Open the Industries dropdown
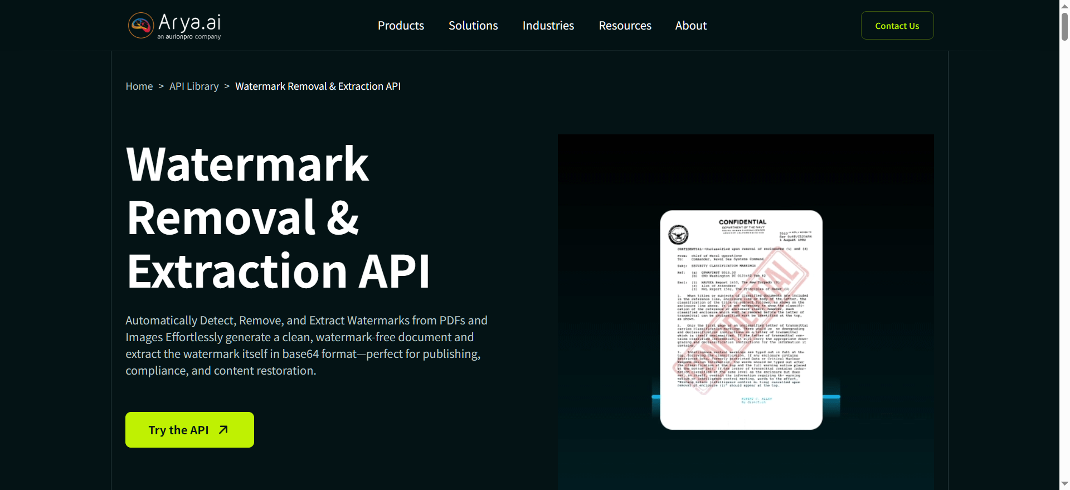Image resolution: width=1070 pixels, height=490 pixels. tap(548, 26)
